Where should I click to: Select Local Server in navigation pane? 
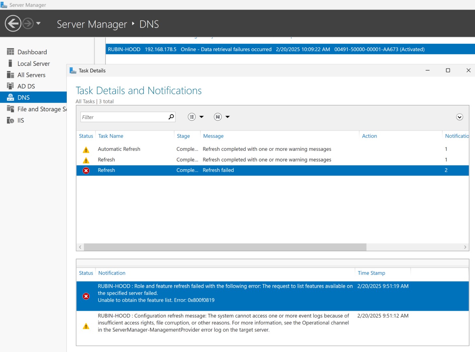click(34, 64)
